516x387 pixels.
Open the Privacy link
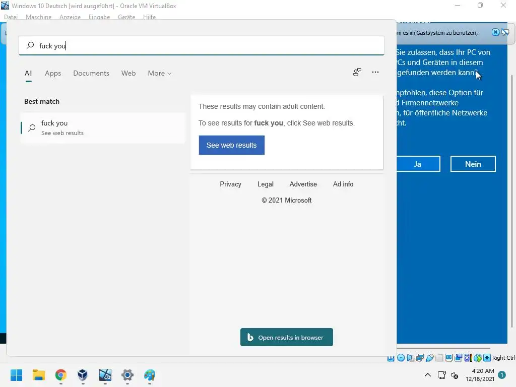pyautogui.click(x=230, y=184)
